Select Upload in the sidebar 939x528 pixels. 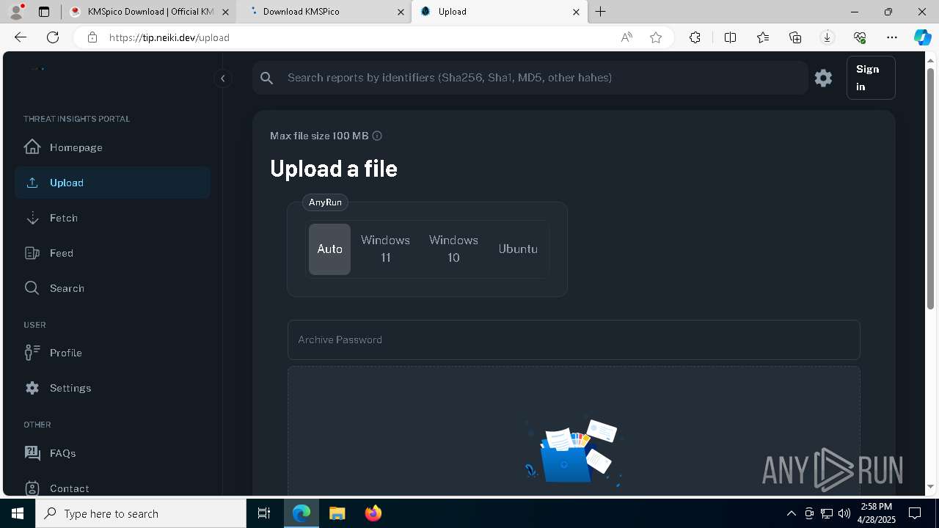112,183
